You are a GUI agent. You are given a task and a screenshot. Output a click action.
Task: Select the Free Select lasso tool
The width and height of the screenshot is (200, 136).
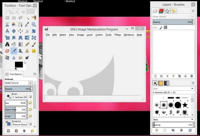[21, 18]
